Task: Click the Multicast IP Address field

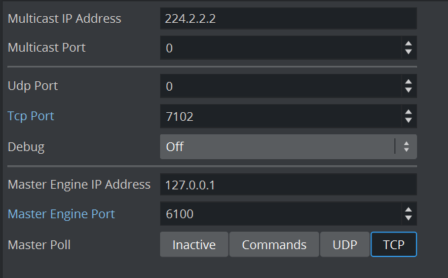Action: [x=288, y=19]
